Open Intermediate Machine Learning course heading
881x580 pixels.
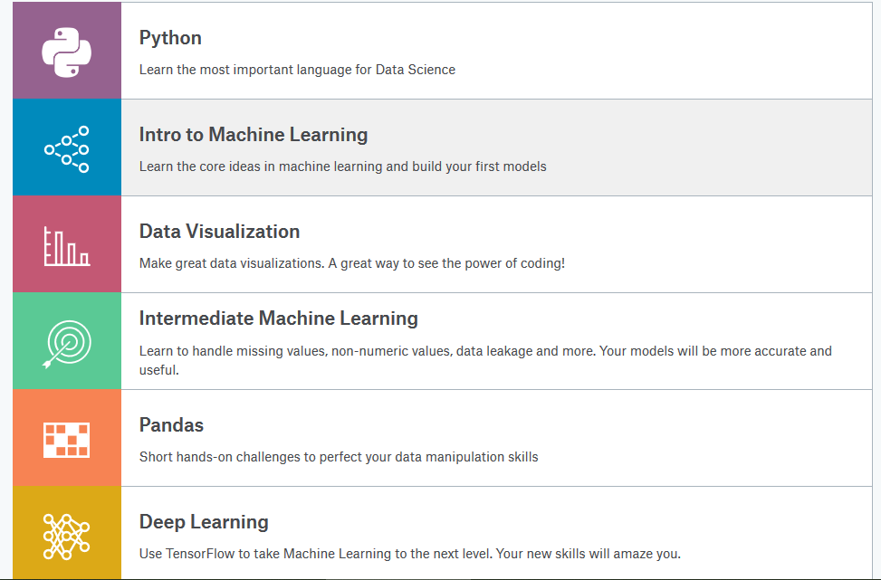279,319
